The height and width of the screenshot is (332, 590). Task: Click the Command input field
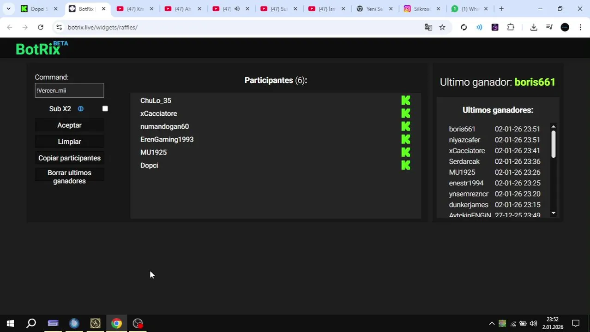(x=69, y=90)
